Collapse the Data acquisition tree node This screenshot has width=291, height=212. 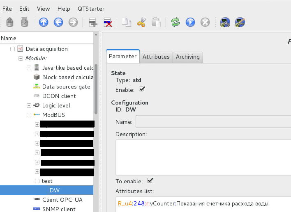tap(12, 49)
